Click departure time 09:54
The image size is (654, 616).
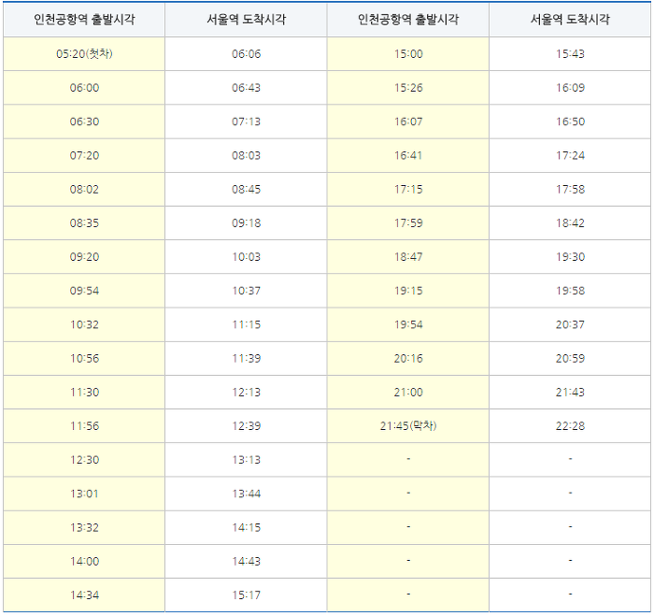click(84, 291)
